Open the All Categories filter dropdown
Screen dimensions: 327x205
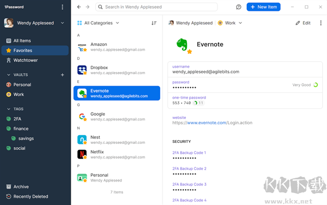[98, 23]
